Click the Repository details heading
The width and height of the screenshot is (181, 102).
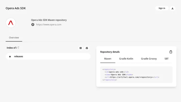click(110, 52)
